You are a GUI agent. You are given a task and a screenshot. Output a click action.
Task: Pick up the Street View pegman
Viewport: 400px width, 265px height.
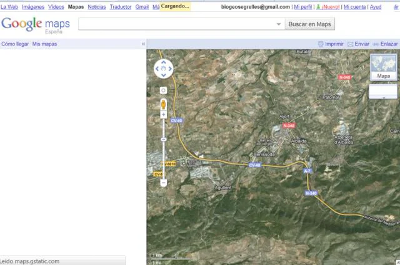(164, 104)
